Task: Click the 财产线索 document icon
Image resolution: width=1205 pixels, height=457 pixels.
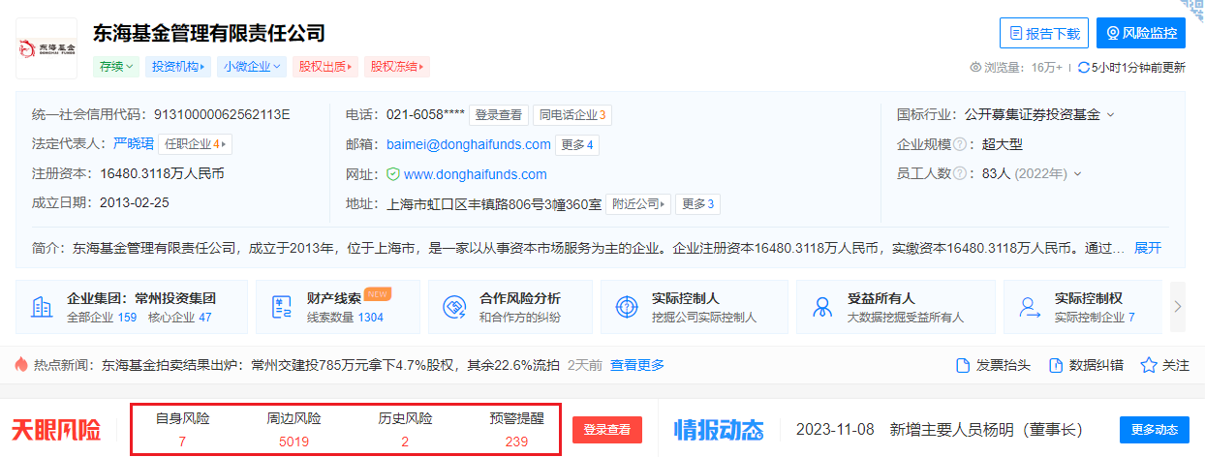Action: pyautogui.click(x=283, y=307)
